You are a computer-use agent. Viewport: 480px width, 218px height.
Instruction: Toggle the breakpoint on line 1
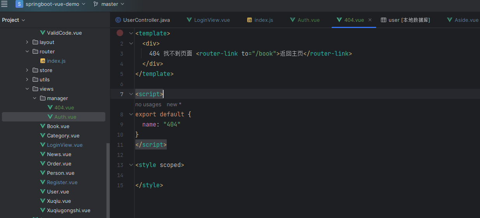120,33
